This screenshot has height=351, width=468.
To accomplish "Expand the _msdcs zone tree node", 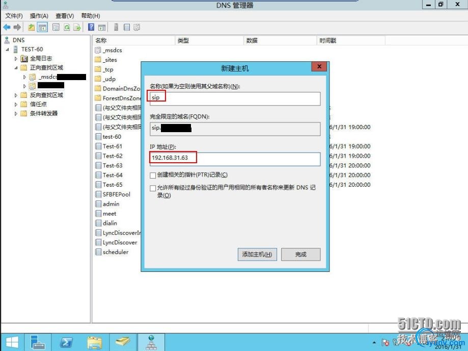I will coord(24,77).
